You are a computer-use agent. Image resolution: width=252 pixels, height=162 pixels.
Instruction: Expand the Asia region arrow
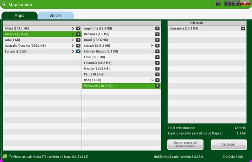73,40
